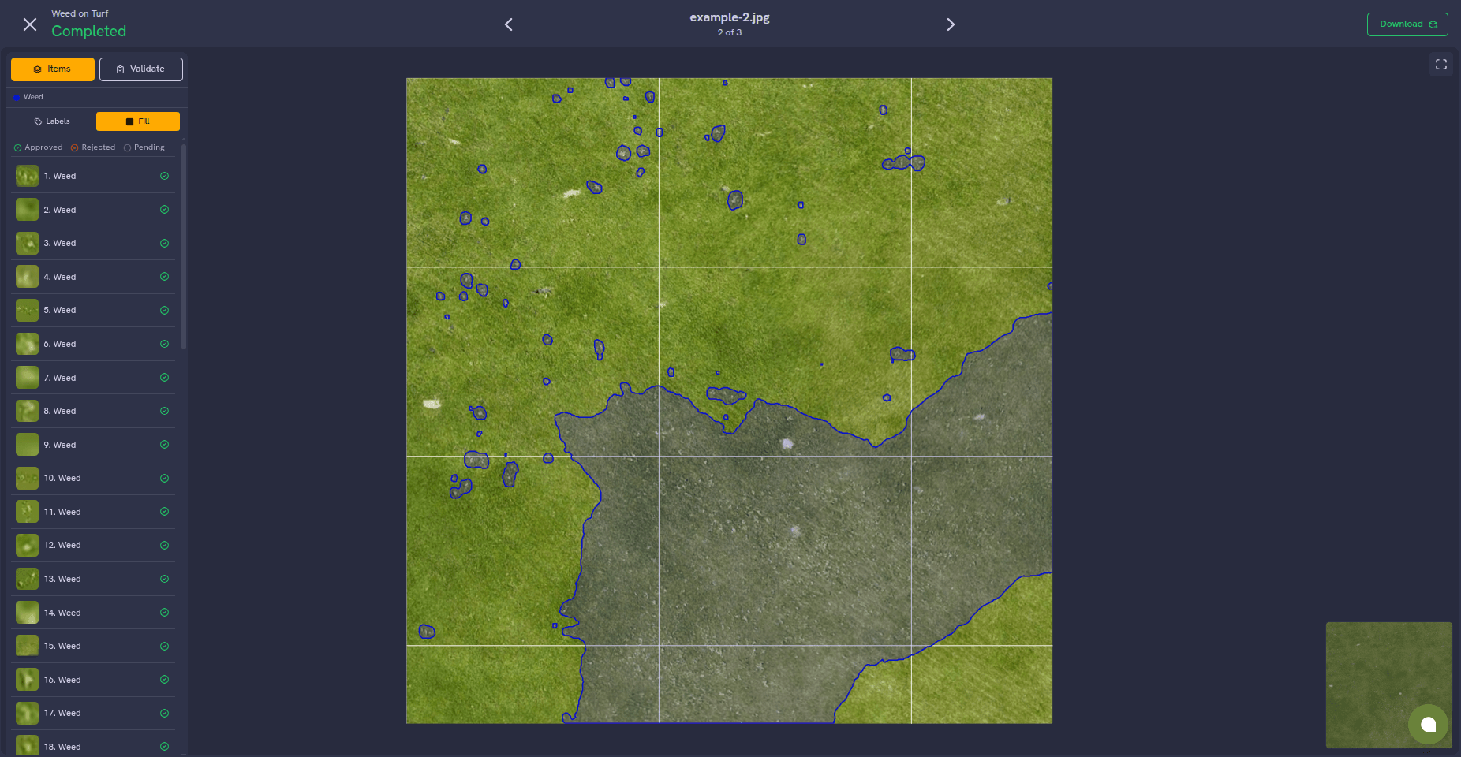
Task: Click approved status icon for 10. Weed
Action: [164, 478]
